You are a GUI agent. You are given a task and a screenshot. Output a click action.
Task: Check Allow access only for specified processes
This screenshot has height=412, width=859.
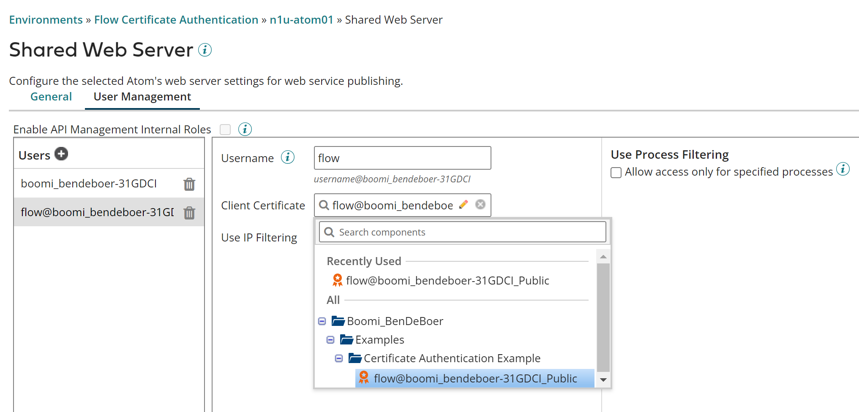(x=616, y=172)
